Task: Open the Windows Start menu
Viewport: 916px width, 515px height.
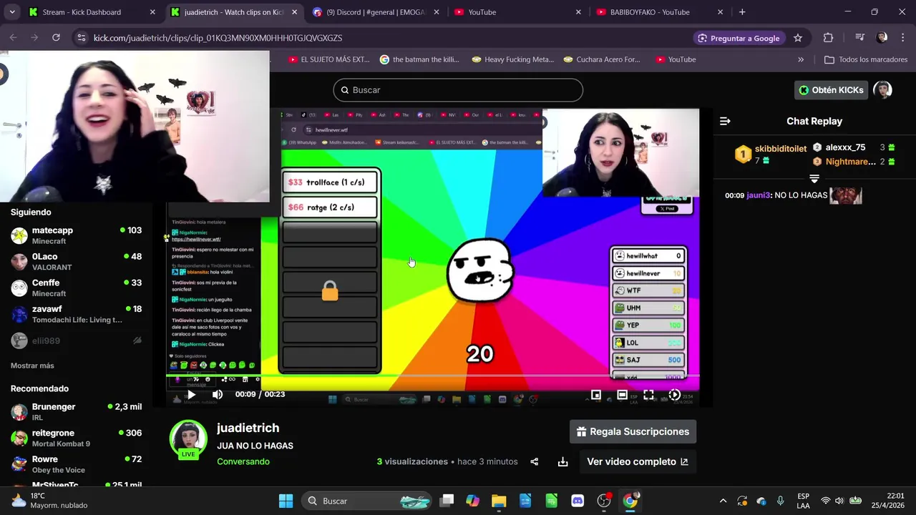Action: 286,501
